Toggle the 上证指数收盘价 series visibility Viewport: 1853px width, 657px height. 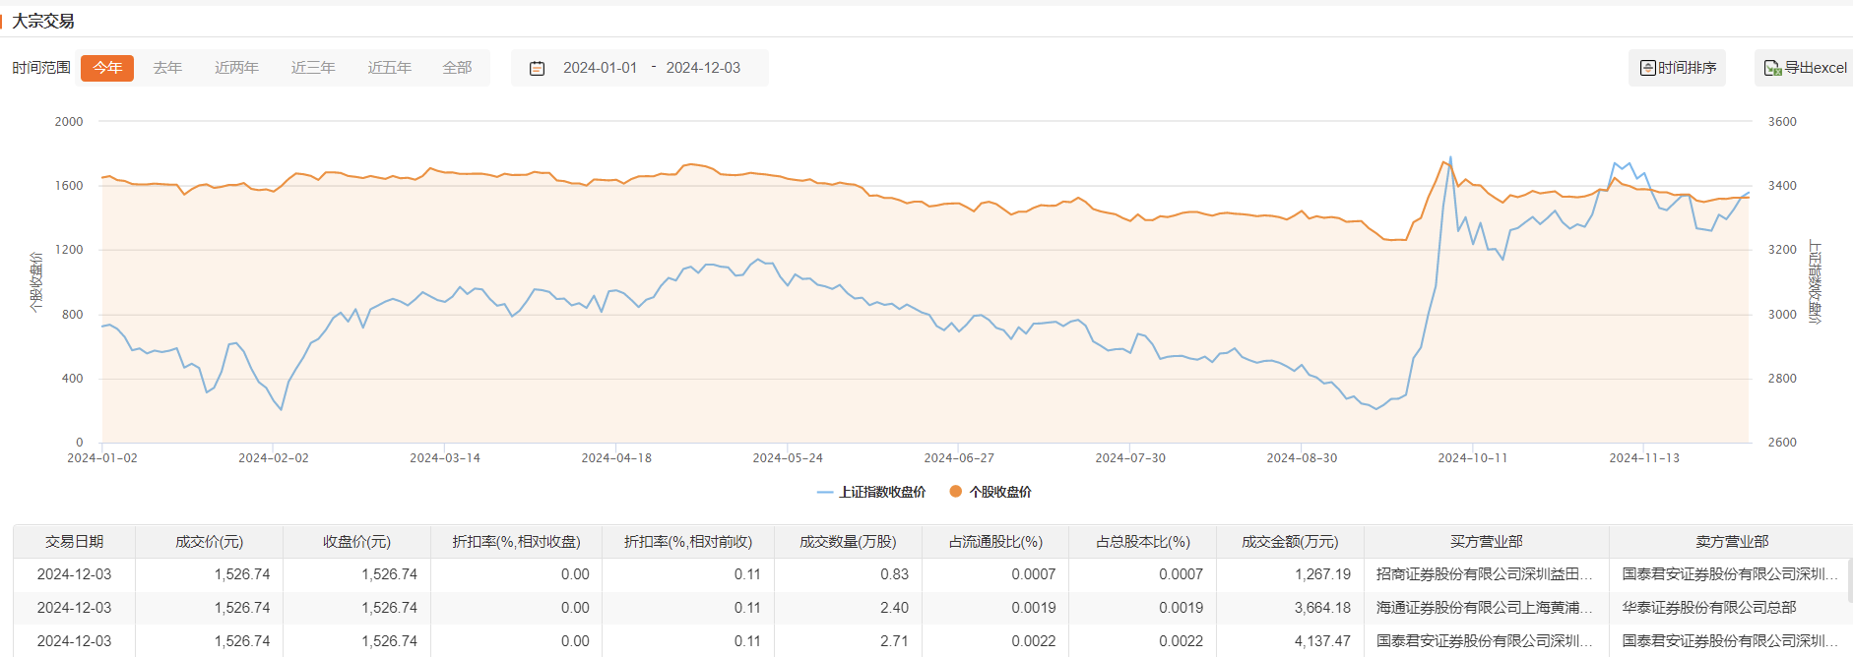pyautogui.click(x=882, y=492)
